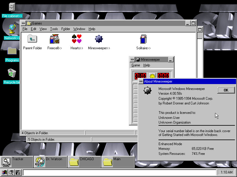Open the Network desktop icon

click(12, 29)
